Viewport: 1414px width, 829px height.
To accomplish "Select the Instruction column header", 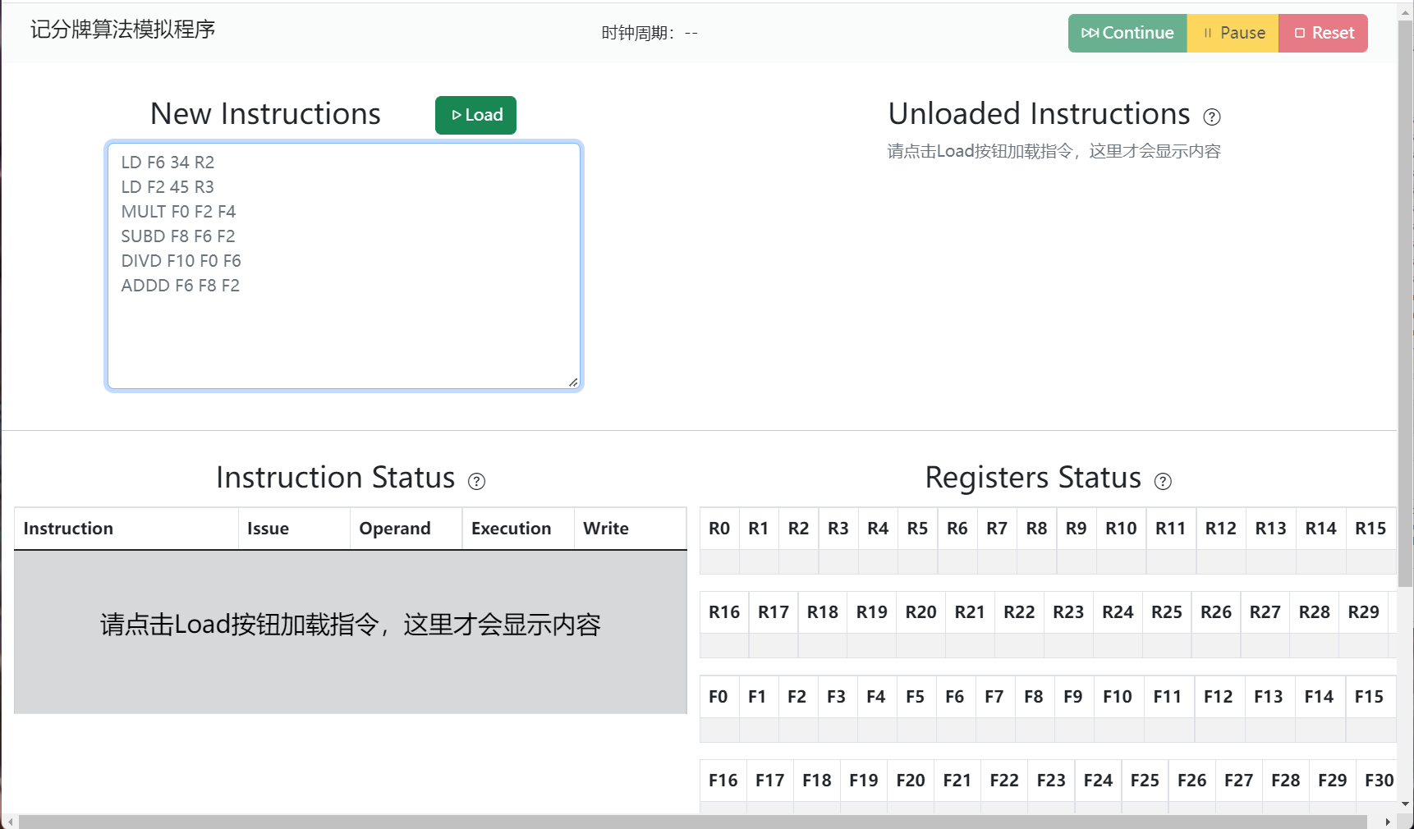I will pos(126,529).
